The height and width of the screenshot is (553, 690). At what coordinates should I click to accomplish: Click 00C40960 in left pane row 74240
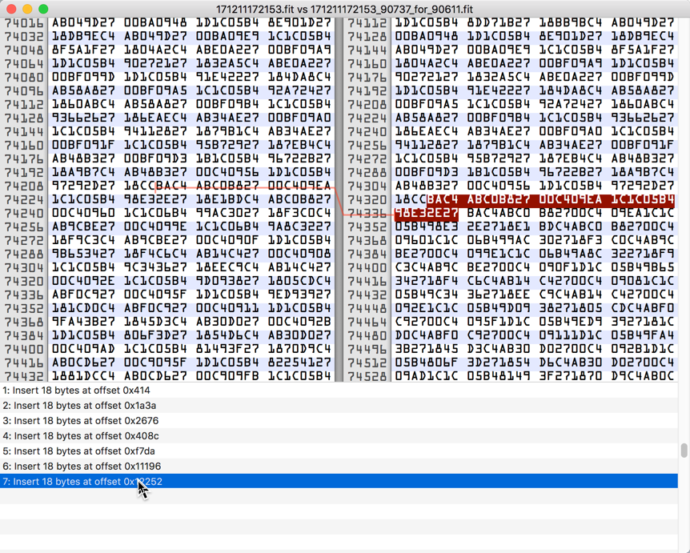click(x=83, y=213)
